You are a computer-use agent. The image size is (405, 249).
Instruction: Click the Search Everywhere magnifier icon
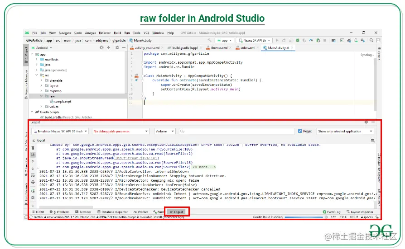coord(371,40)
